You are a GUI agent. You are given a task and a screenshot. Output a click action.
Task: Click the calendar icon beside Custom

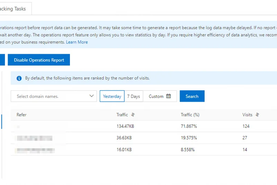point(169,96)
